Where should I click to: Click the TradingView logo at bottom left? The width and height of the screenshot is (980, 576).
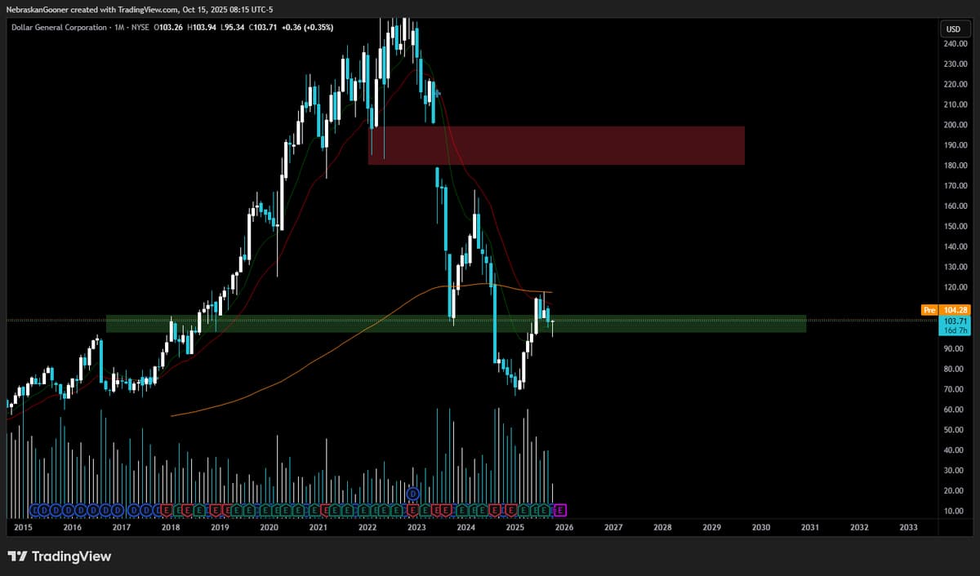pos(59,556)
